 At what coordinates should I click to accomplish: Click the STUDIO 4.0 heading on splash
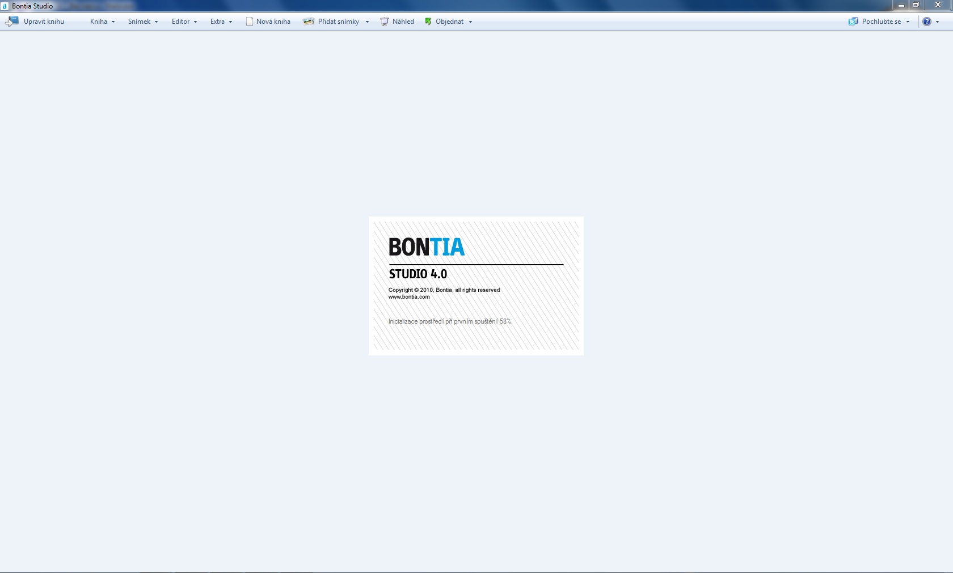418,274
